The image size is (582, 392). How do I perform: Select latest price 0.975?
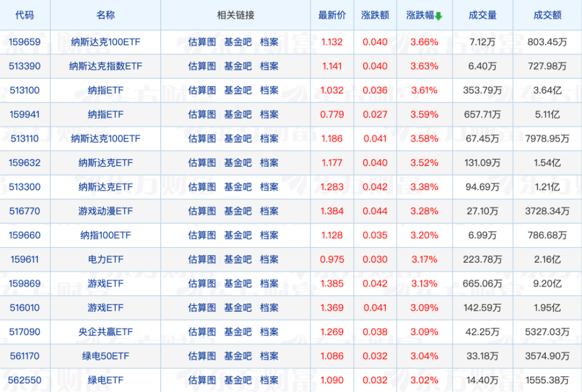332,259
